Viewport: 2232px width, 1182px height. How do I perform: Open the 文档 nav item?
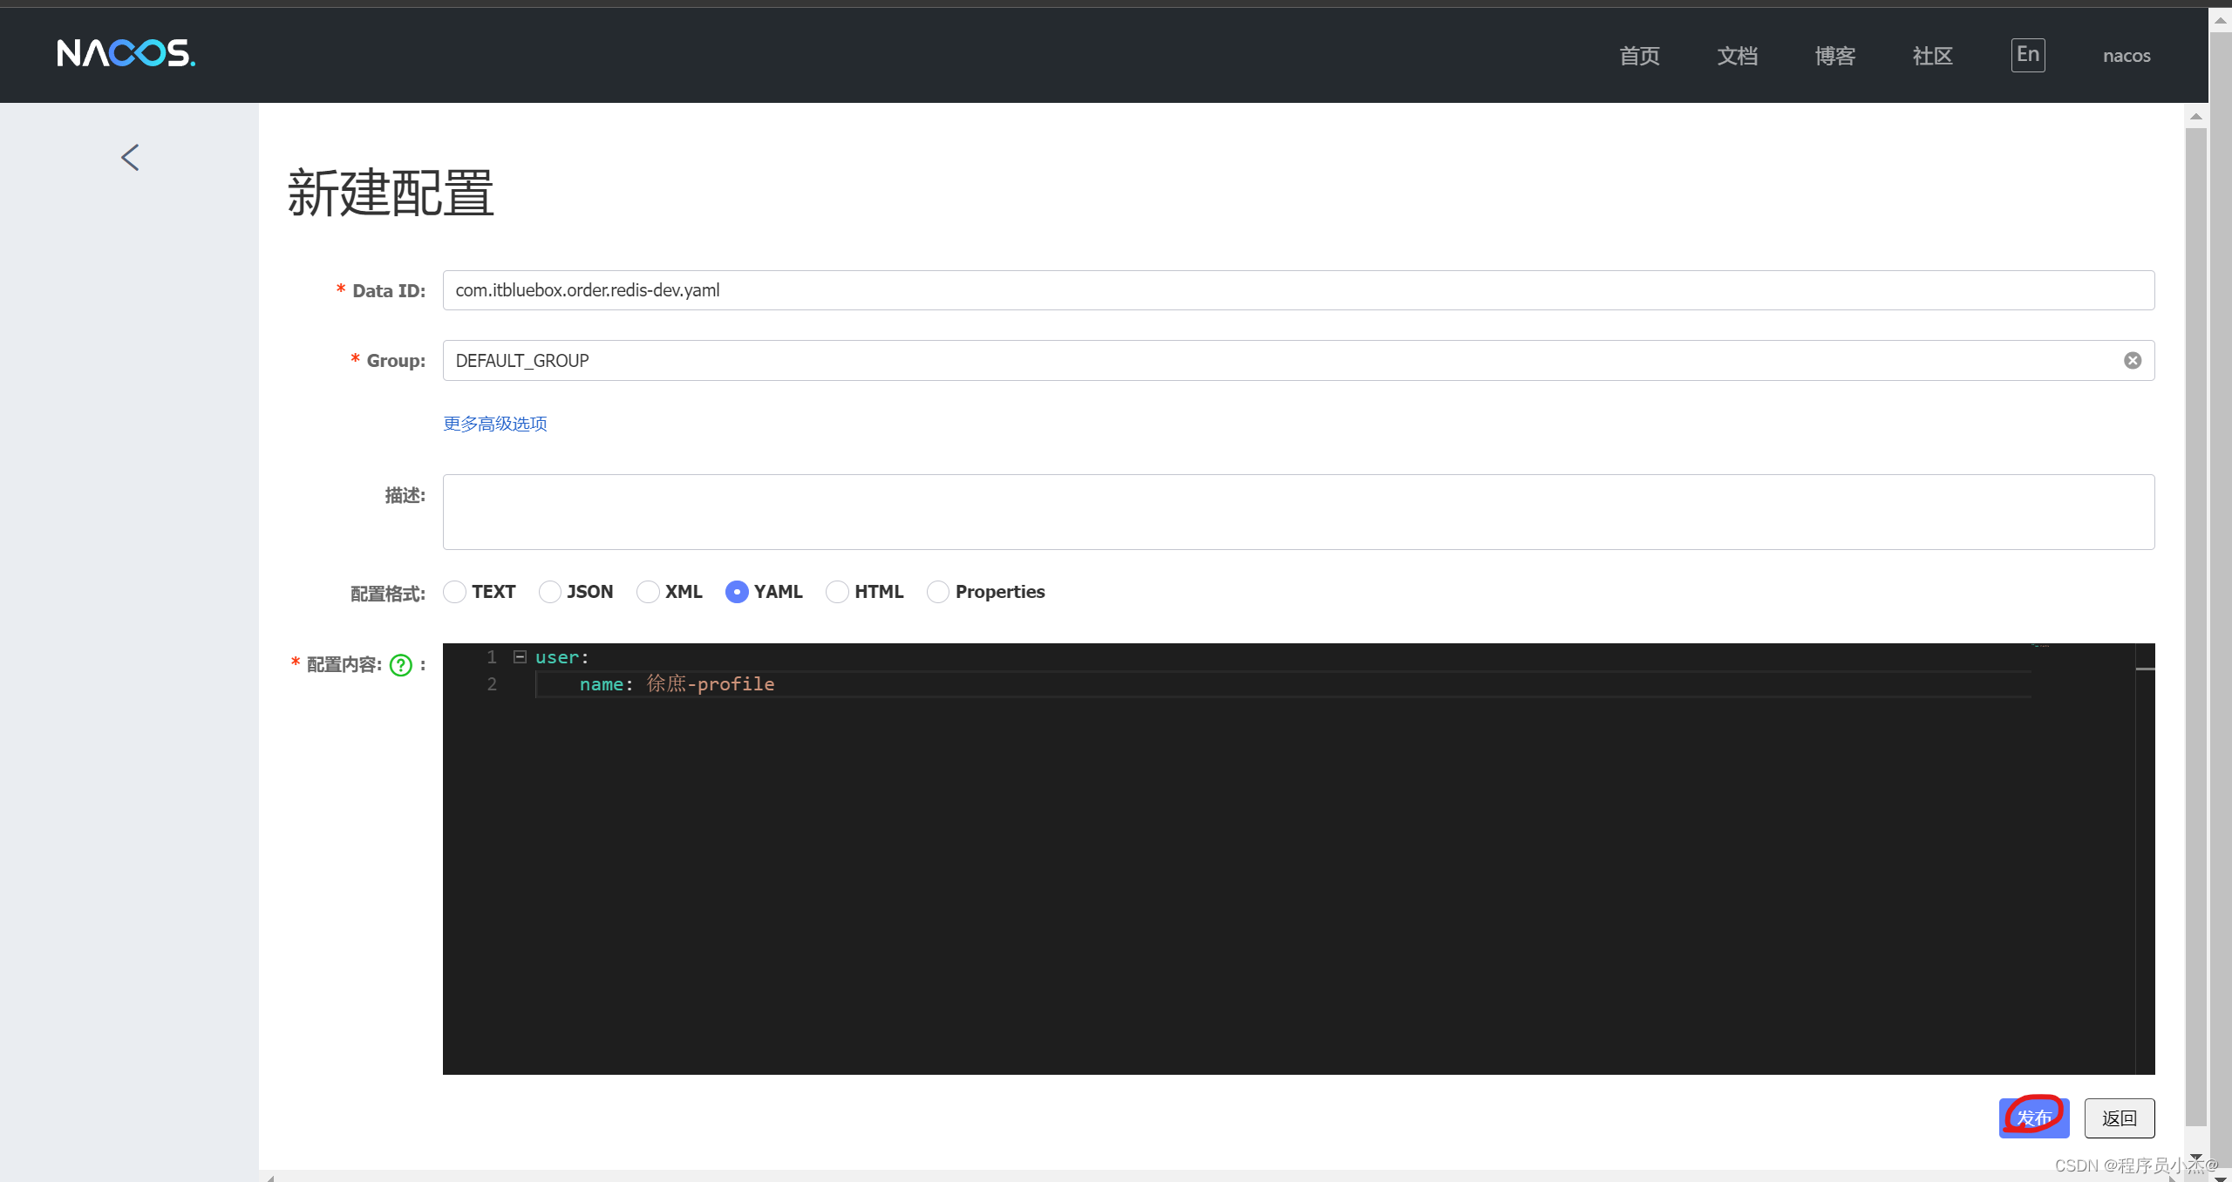pos(1737,56)
